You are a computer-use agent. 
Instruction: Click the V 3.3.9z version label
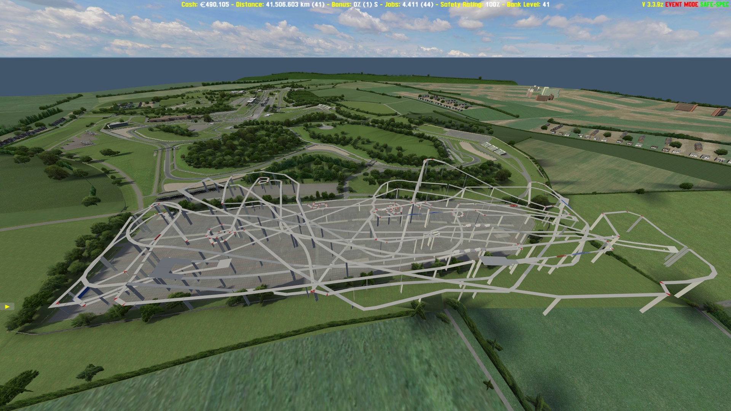[653, 5]
